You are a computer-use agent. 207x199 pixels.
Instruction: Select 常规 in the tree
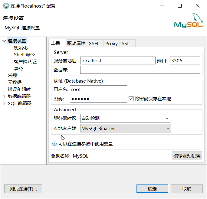pos(12,76)
